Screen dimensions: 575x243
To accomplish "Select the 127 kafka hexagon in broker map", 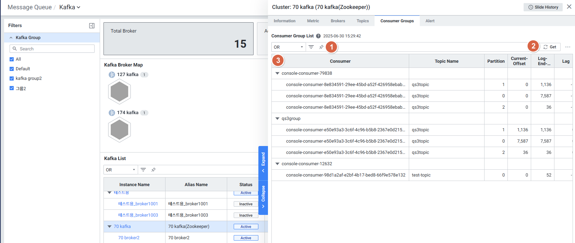I will (119, 92).
